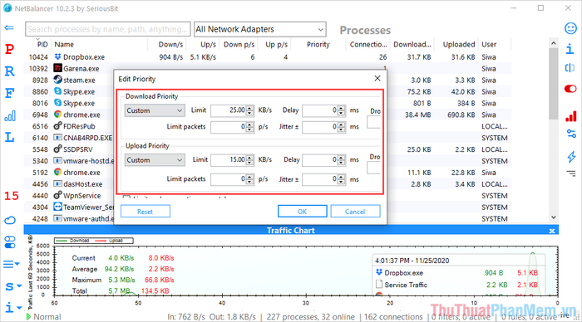Open the Upload Priority Custom dropdown
The width and height of the screenshot is (582, 322).
coord(154,160)
